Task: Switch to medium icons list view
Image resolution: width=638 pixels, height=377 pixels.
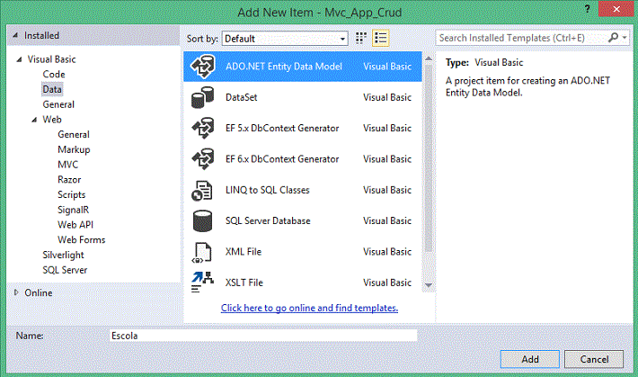Action: coord(381,39)
